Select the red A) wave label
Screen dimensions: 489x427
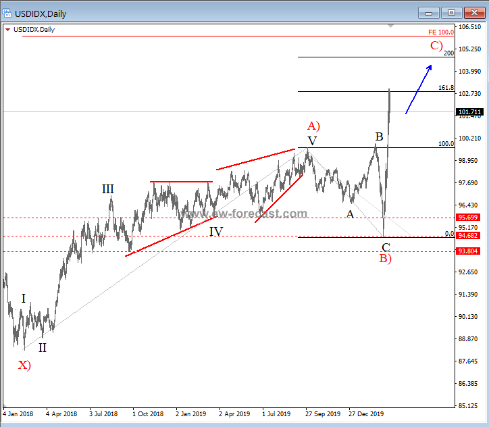(313, 126)
